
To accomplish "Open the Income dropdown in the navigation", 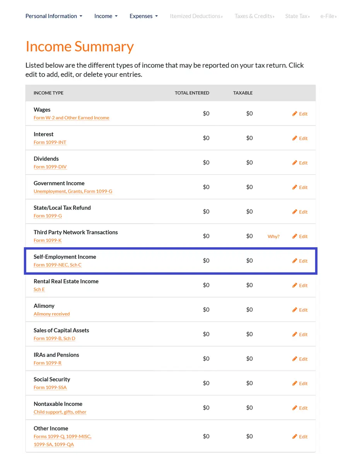I will (106, 16).
